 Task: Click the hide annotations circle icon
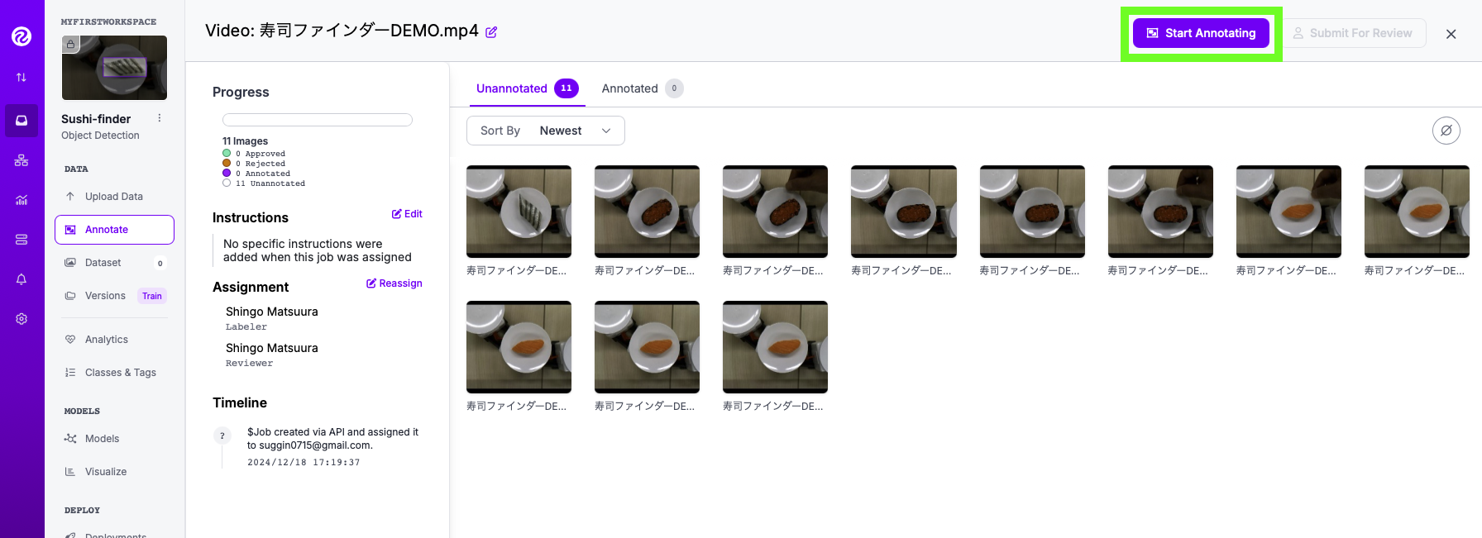1446,131
